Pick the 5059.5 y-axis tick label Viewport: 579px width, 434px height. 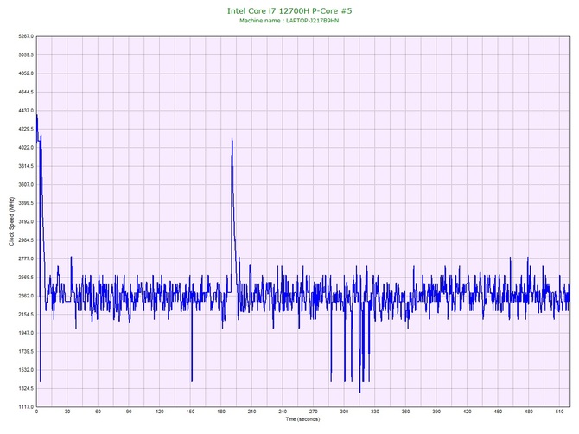pyautogui.click(x=26, y=55)
